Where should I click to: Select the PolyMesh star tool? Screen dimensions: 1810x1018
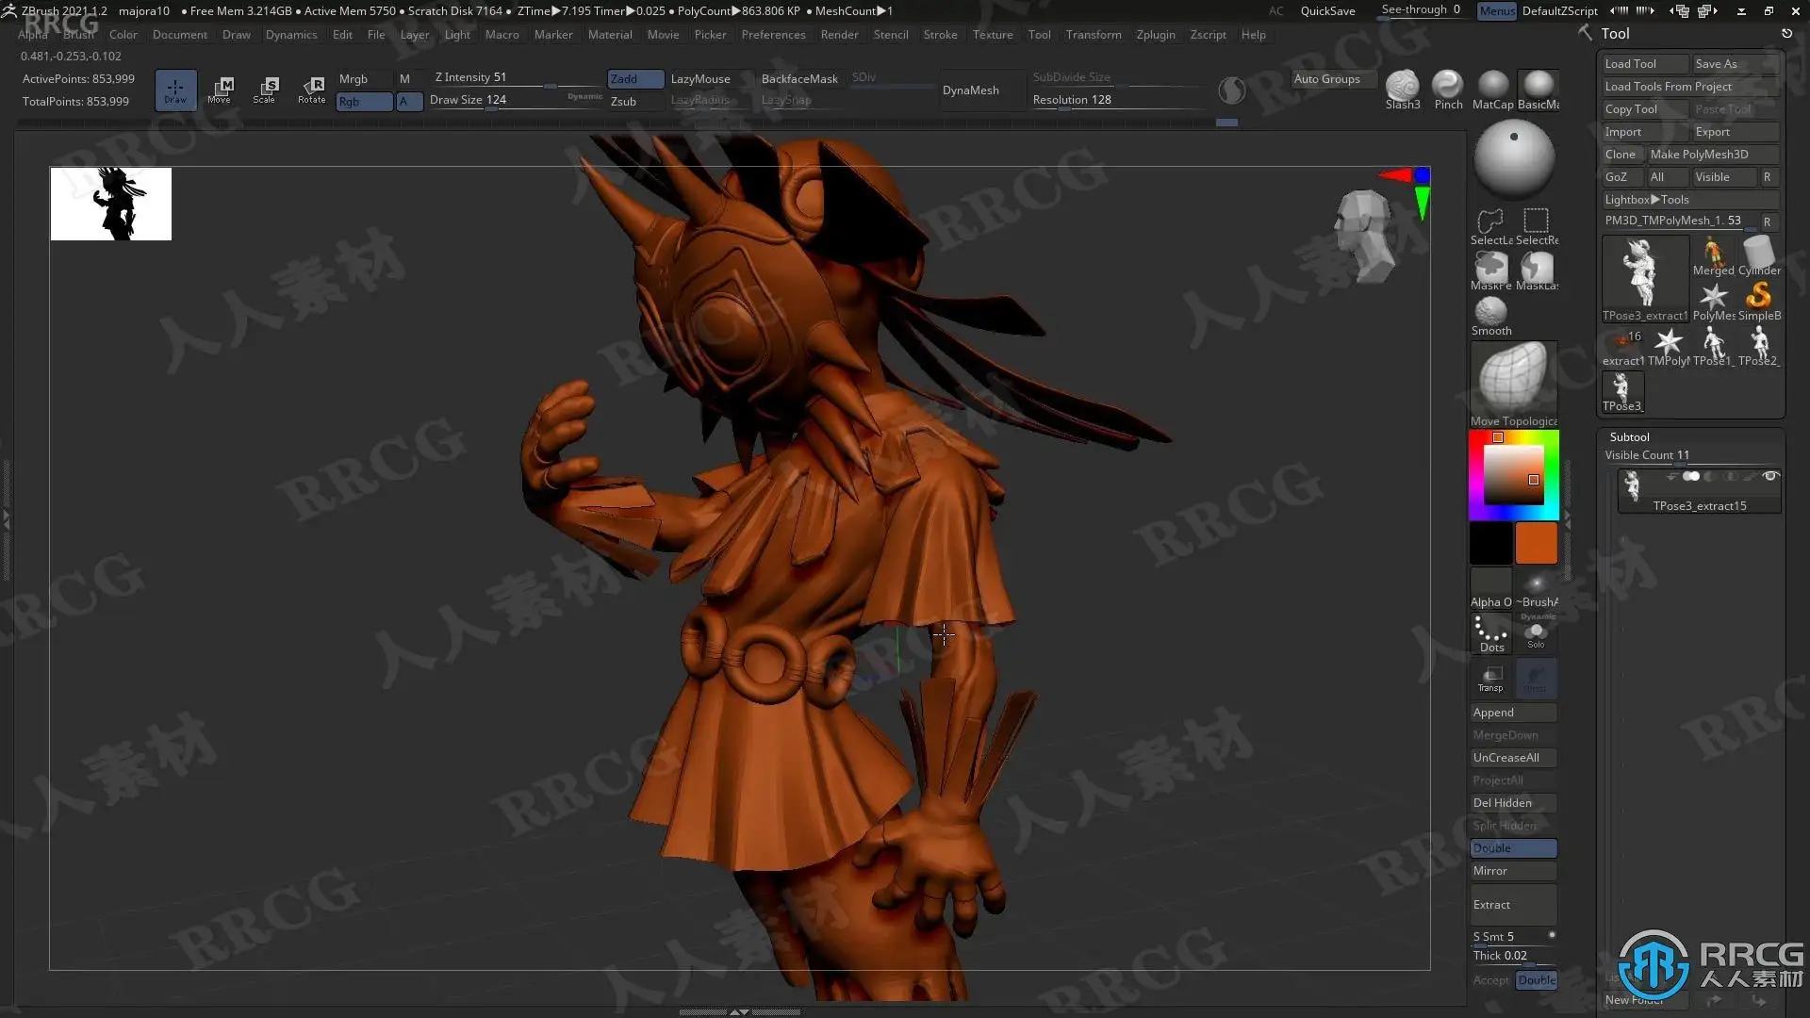[x=1713, y=302]
